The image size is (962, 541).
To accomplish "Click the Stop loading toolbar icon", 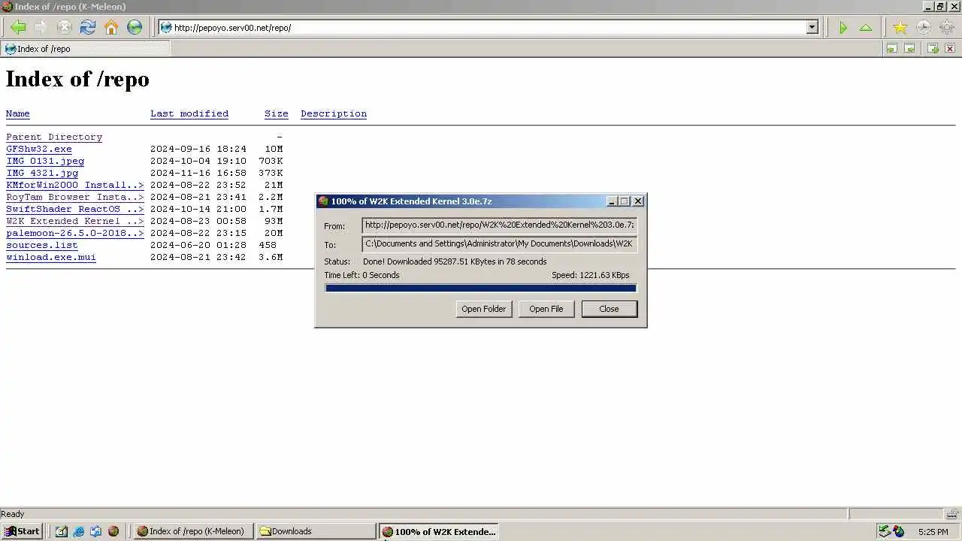I will coord(65,28).
